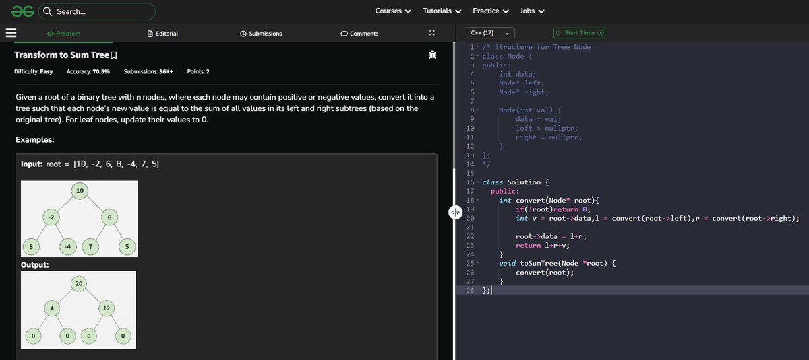Click the 'Points: 2' text

[198, 71]
